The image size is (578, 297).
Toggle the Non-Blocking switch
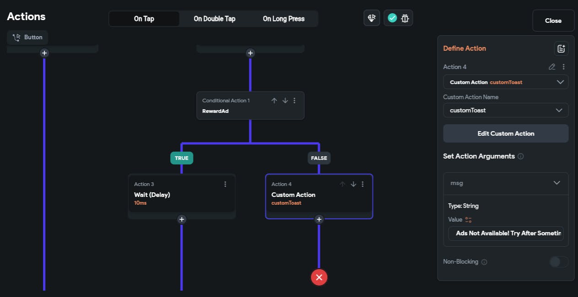pos(558,262)
